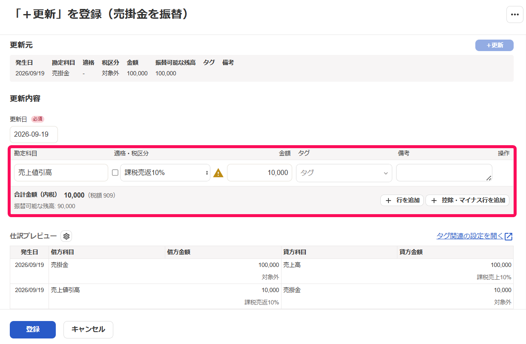Click the 操作 column header
The height and width of the screenshot is (344, 526).
[503, 153]
